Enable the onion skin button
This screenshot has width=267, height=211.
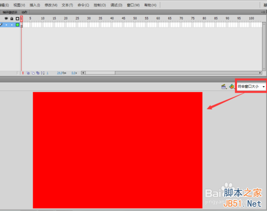tap(28, 73)
